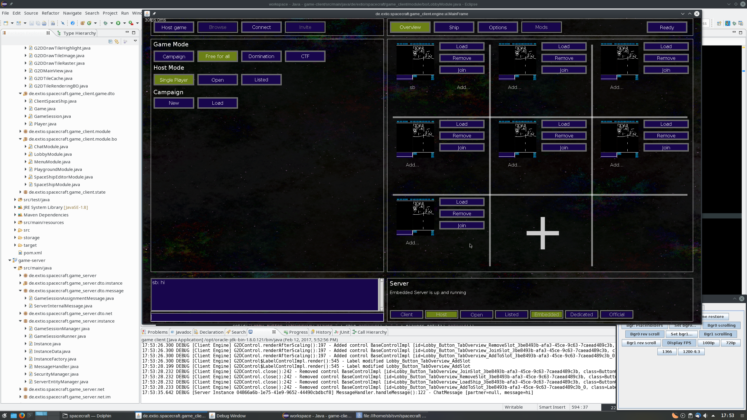Open the New wizard toolbar icon in Eclipse

tap(6, 23)
